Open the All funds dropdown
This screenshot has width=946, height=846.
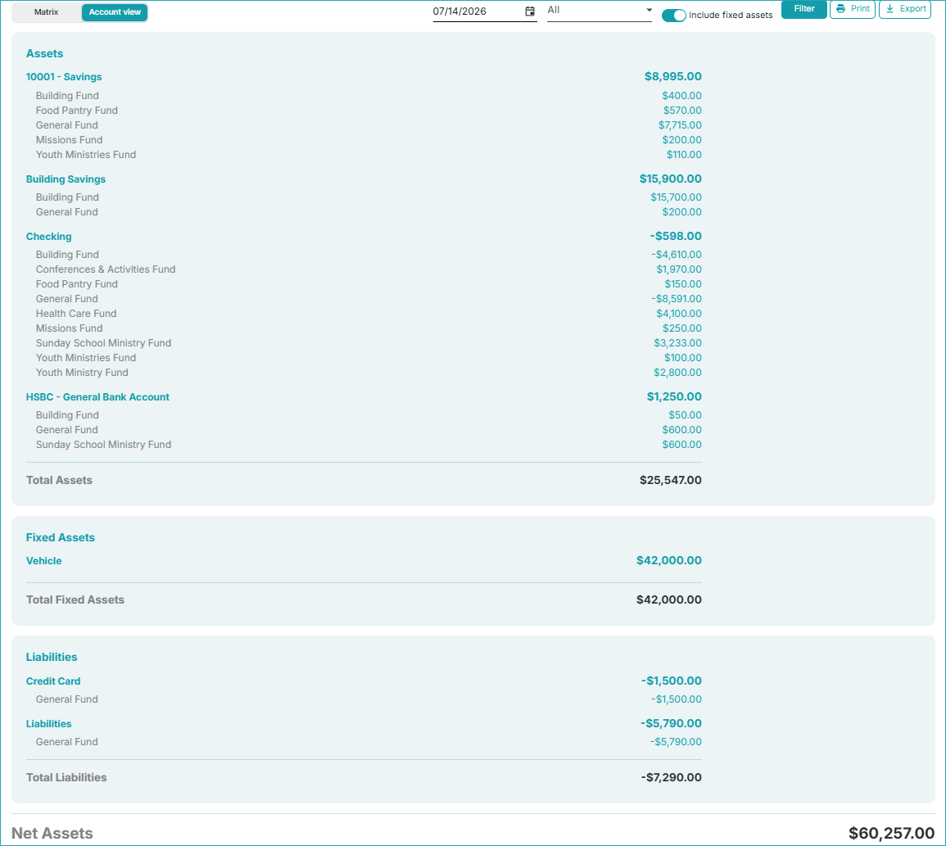pos(600,11)
